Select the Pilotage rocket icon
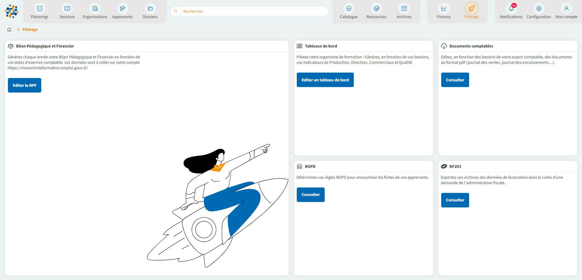582x280 pixels. pos(471,9)
